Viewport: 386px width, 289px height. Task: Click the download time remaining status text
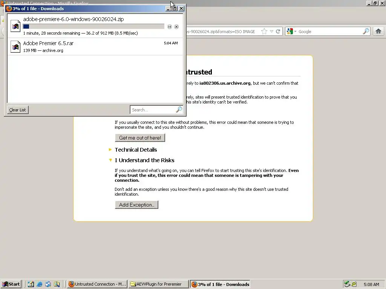[x=81, y=33]
